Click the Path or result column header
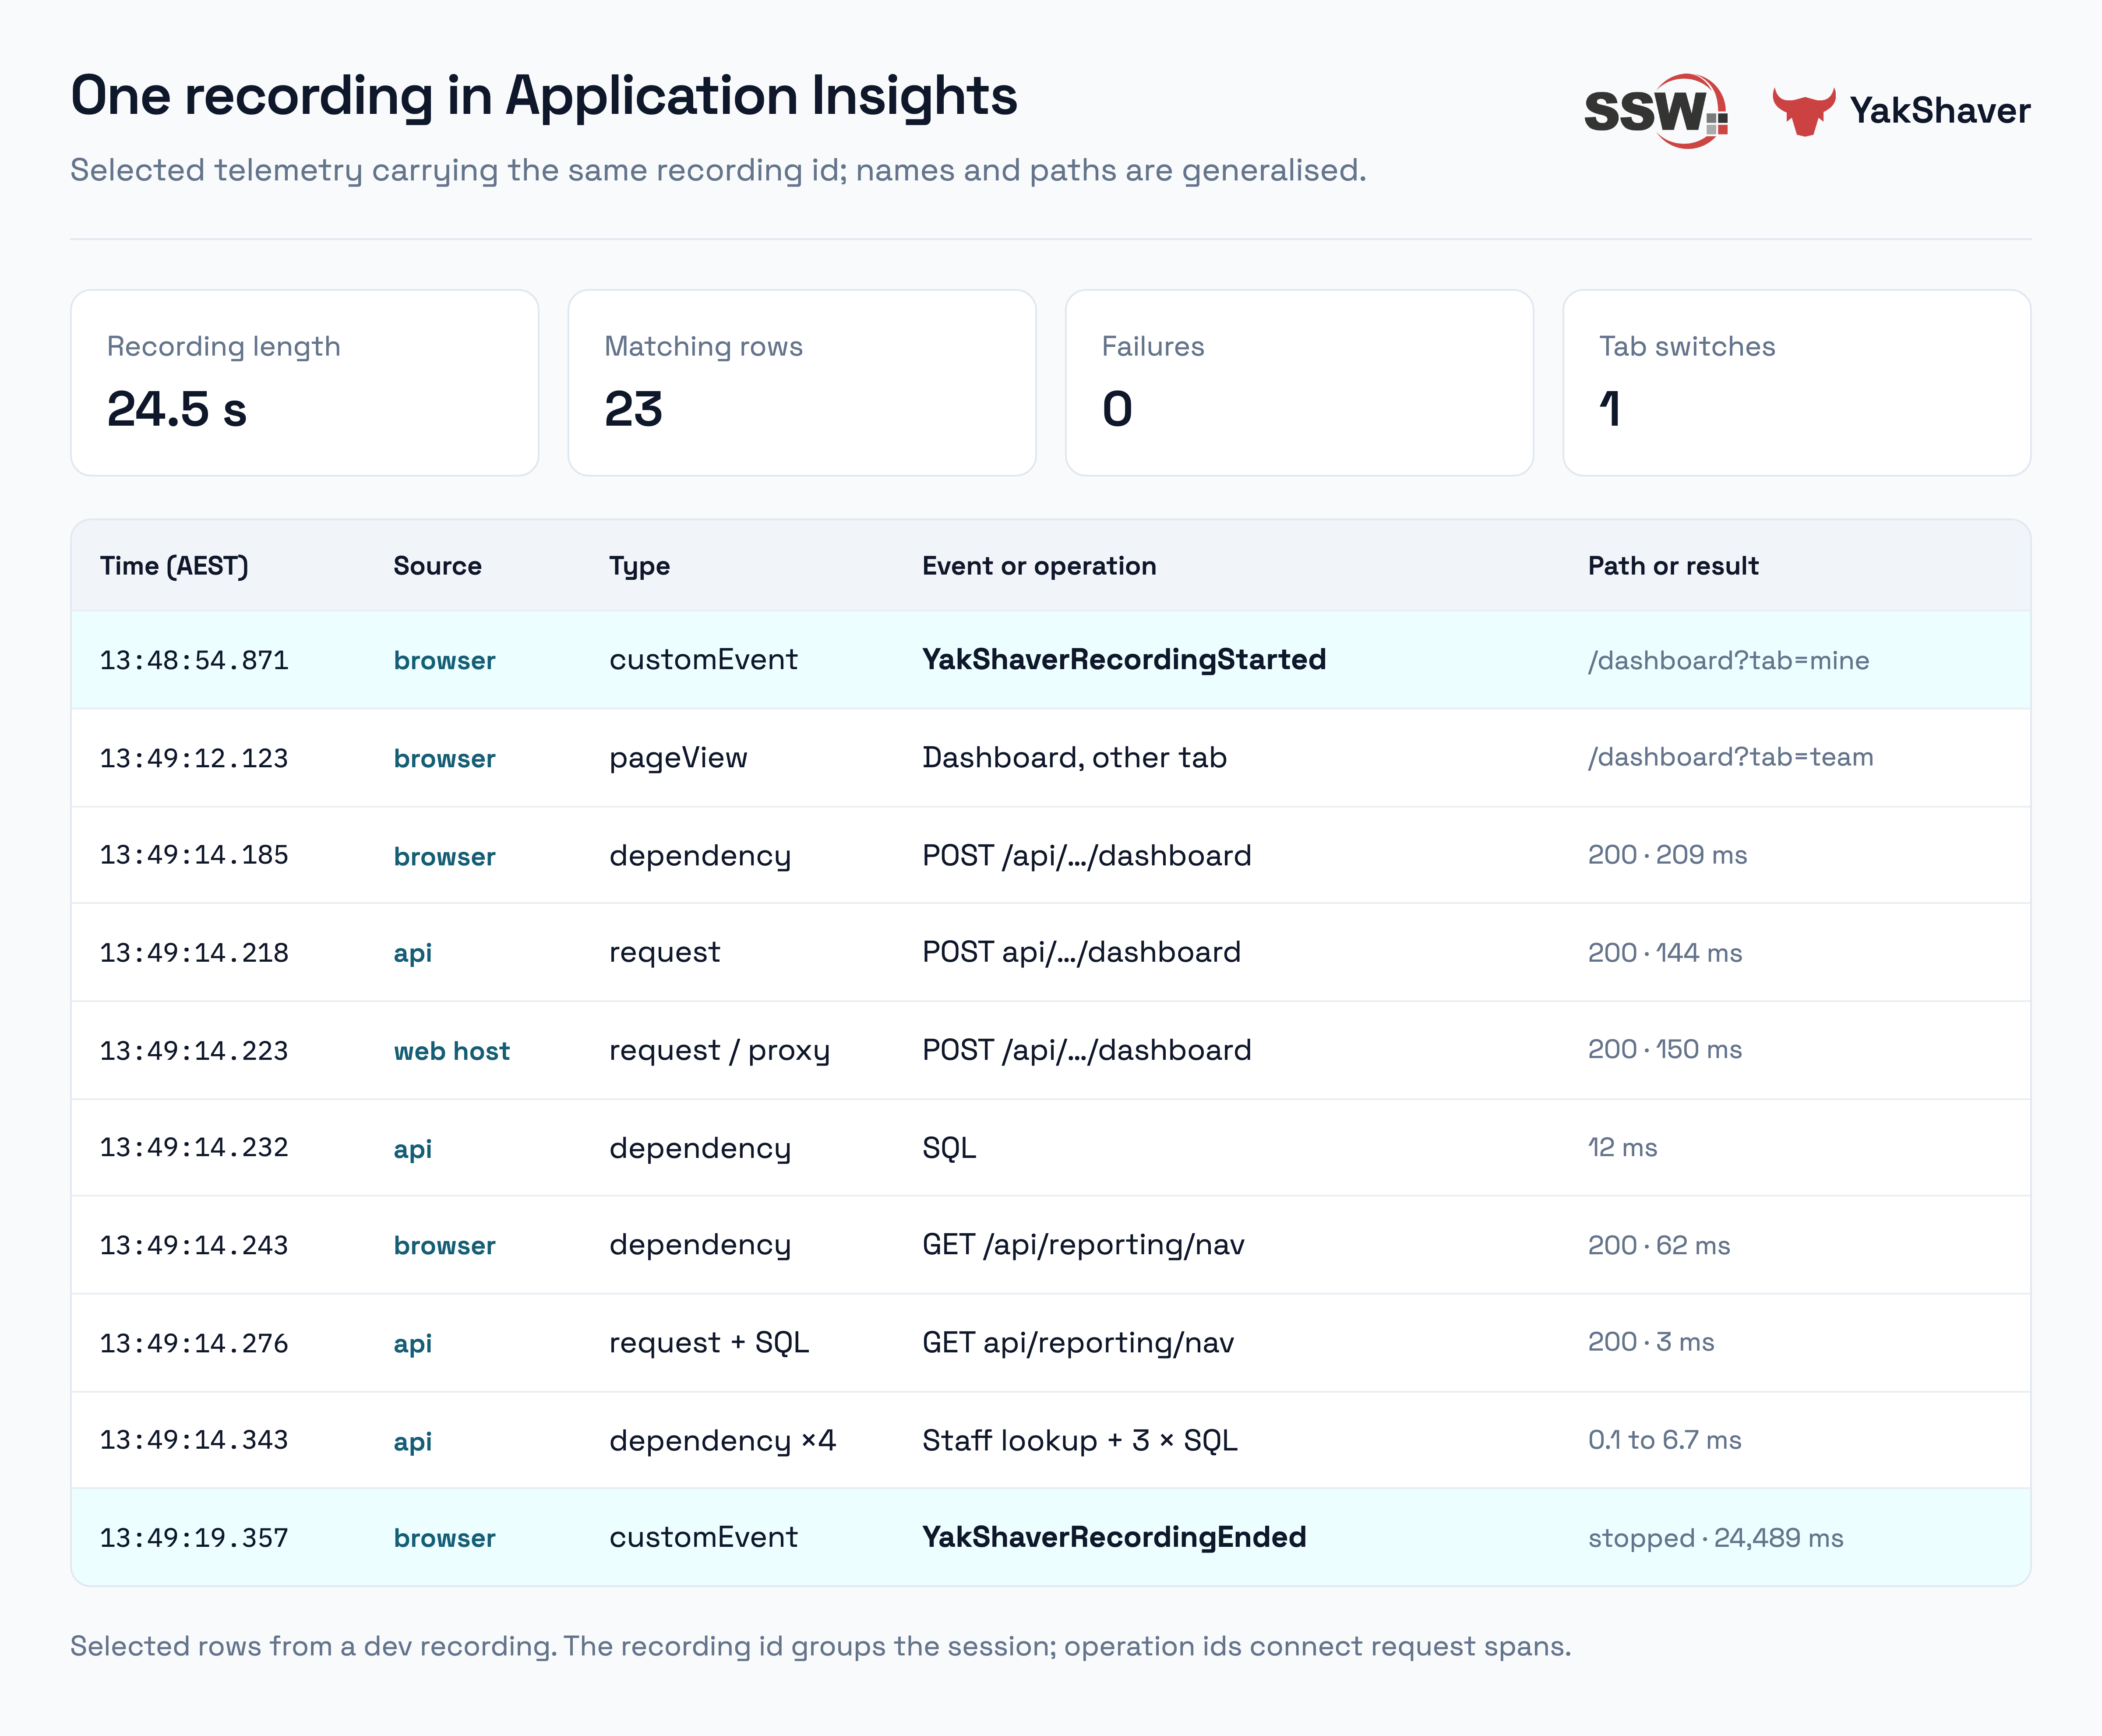Screen dimensions: 2102x1736 (1673, 566)
